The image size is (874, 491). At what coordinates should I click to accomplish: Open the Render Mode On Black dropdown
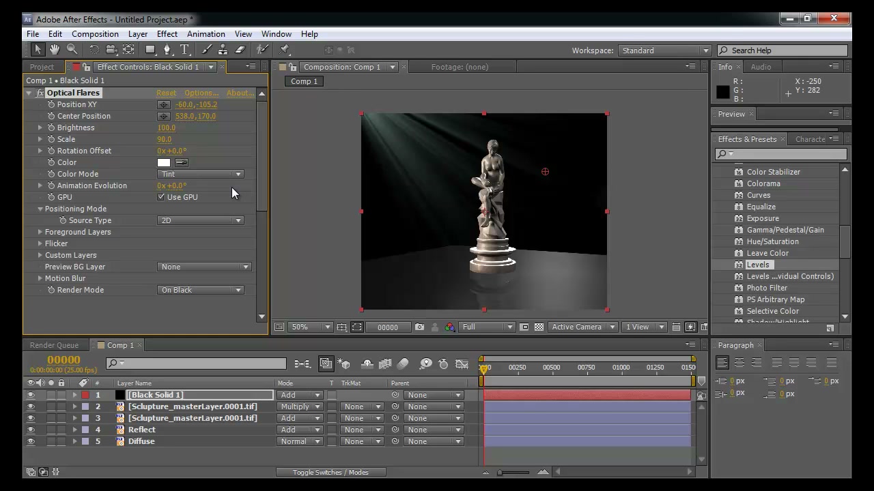[201, 290]
